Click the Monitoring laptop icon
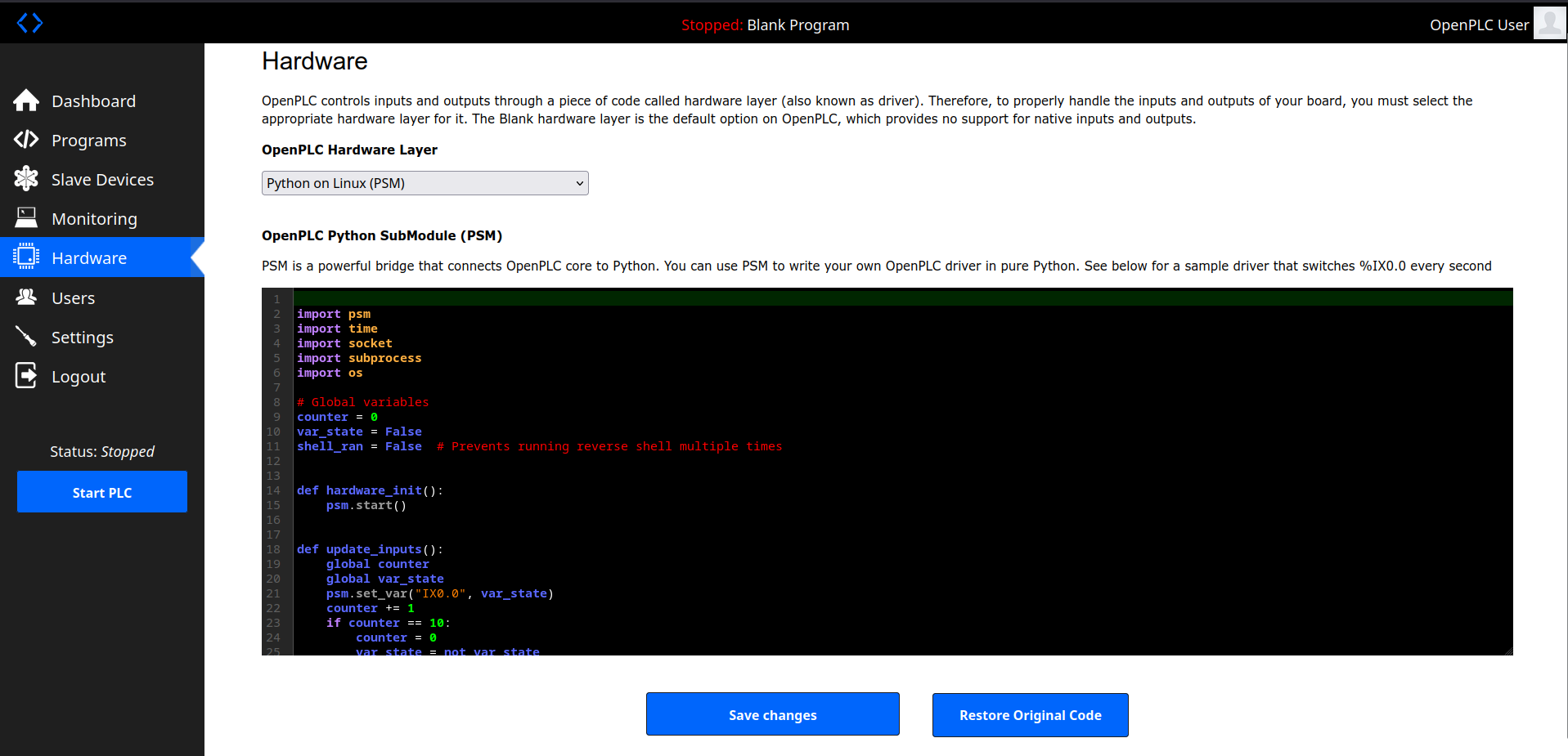The image size is (1568, 756). coord(26,217)
